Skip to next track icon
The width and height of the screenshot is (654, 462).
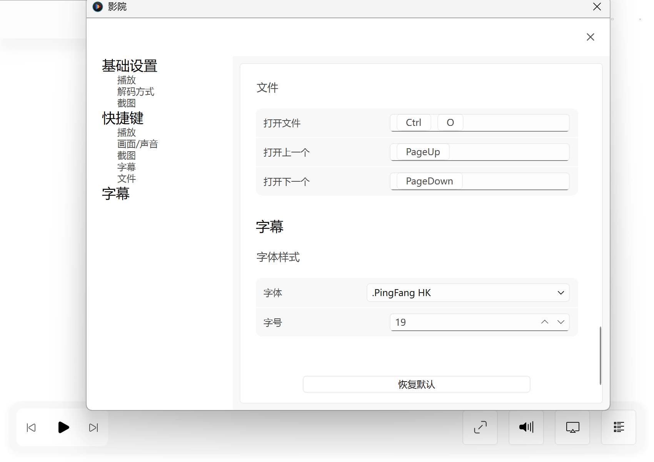point(93,428)
